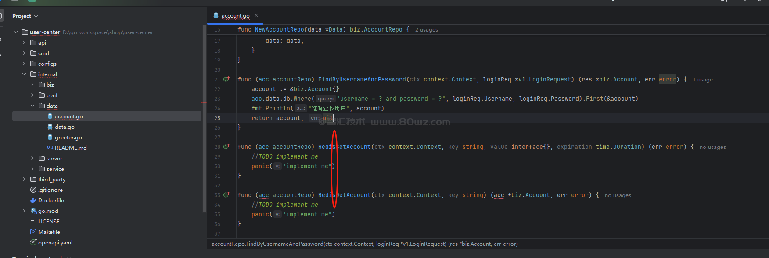Click the gutter icon on line 33
The height and width of the screenshot is (258, 769).
226,195
